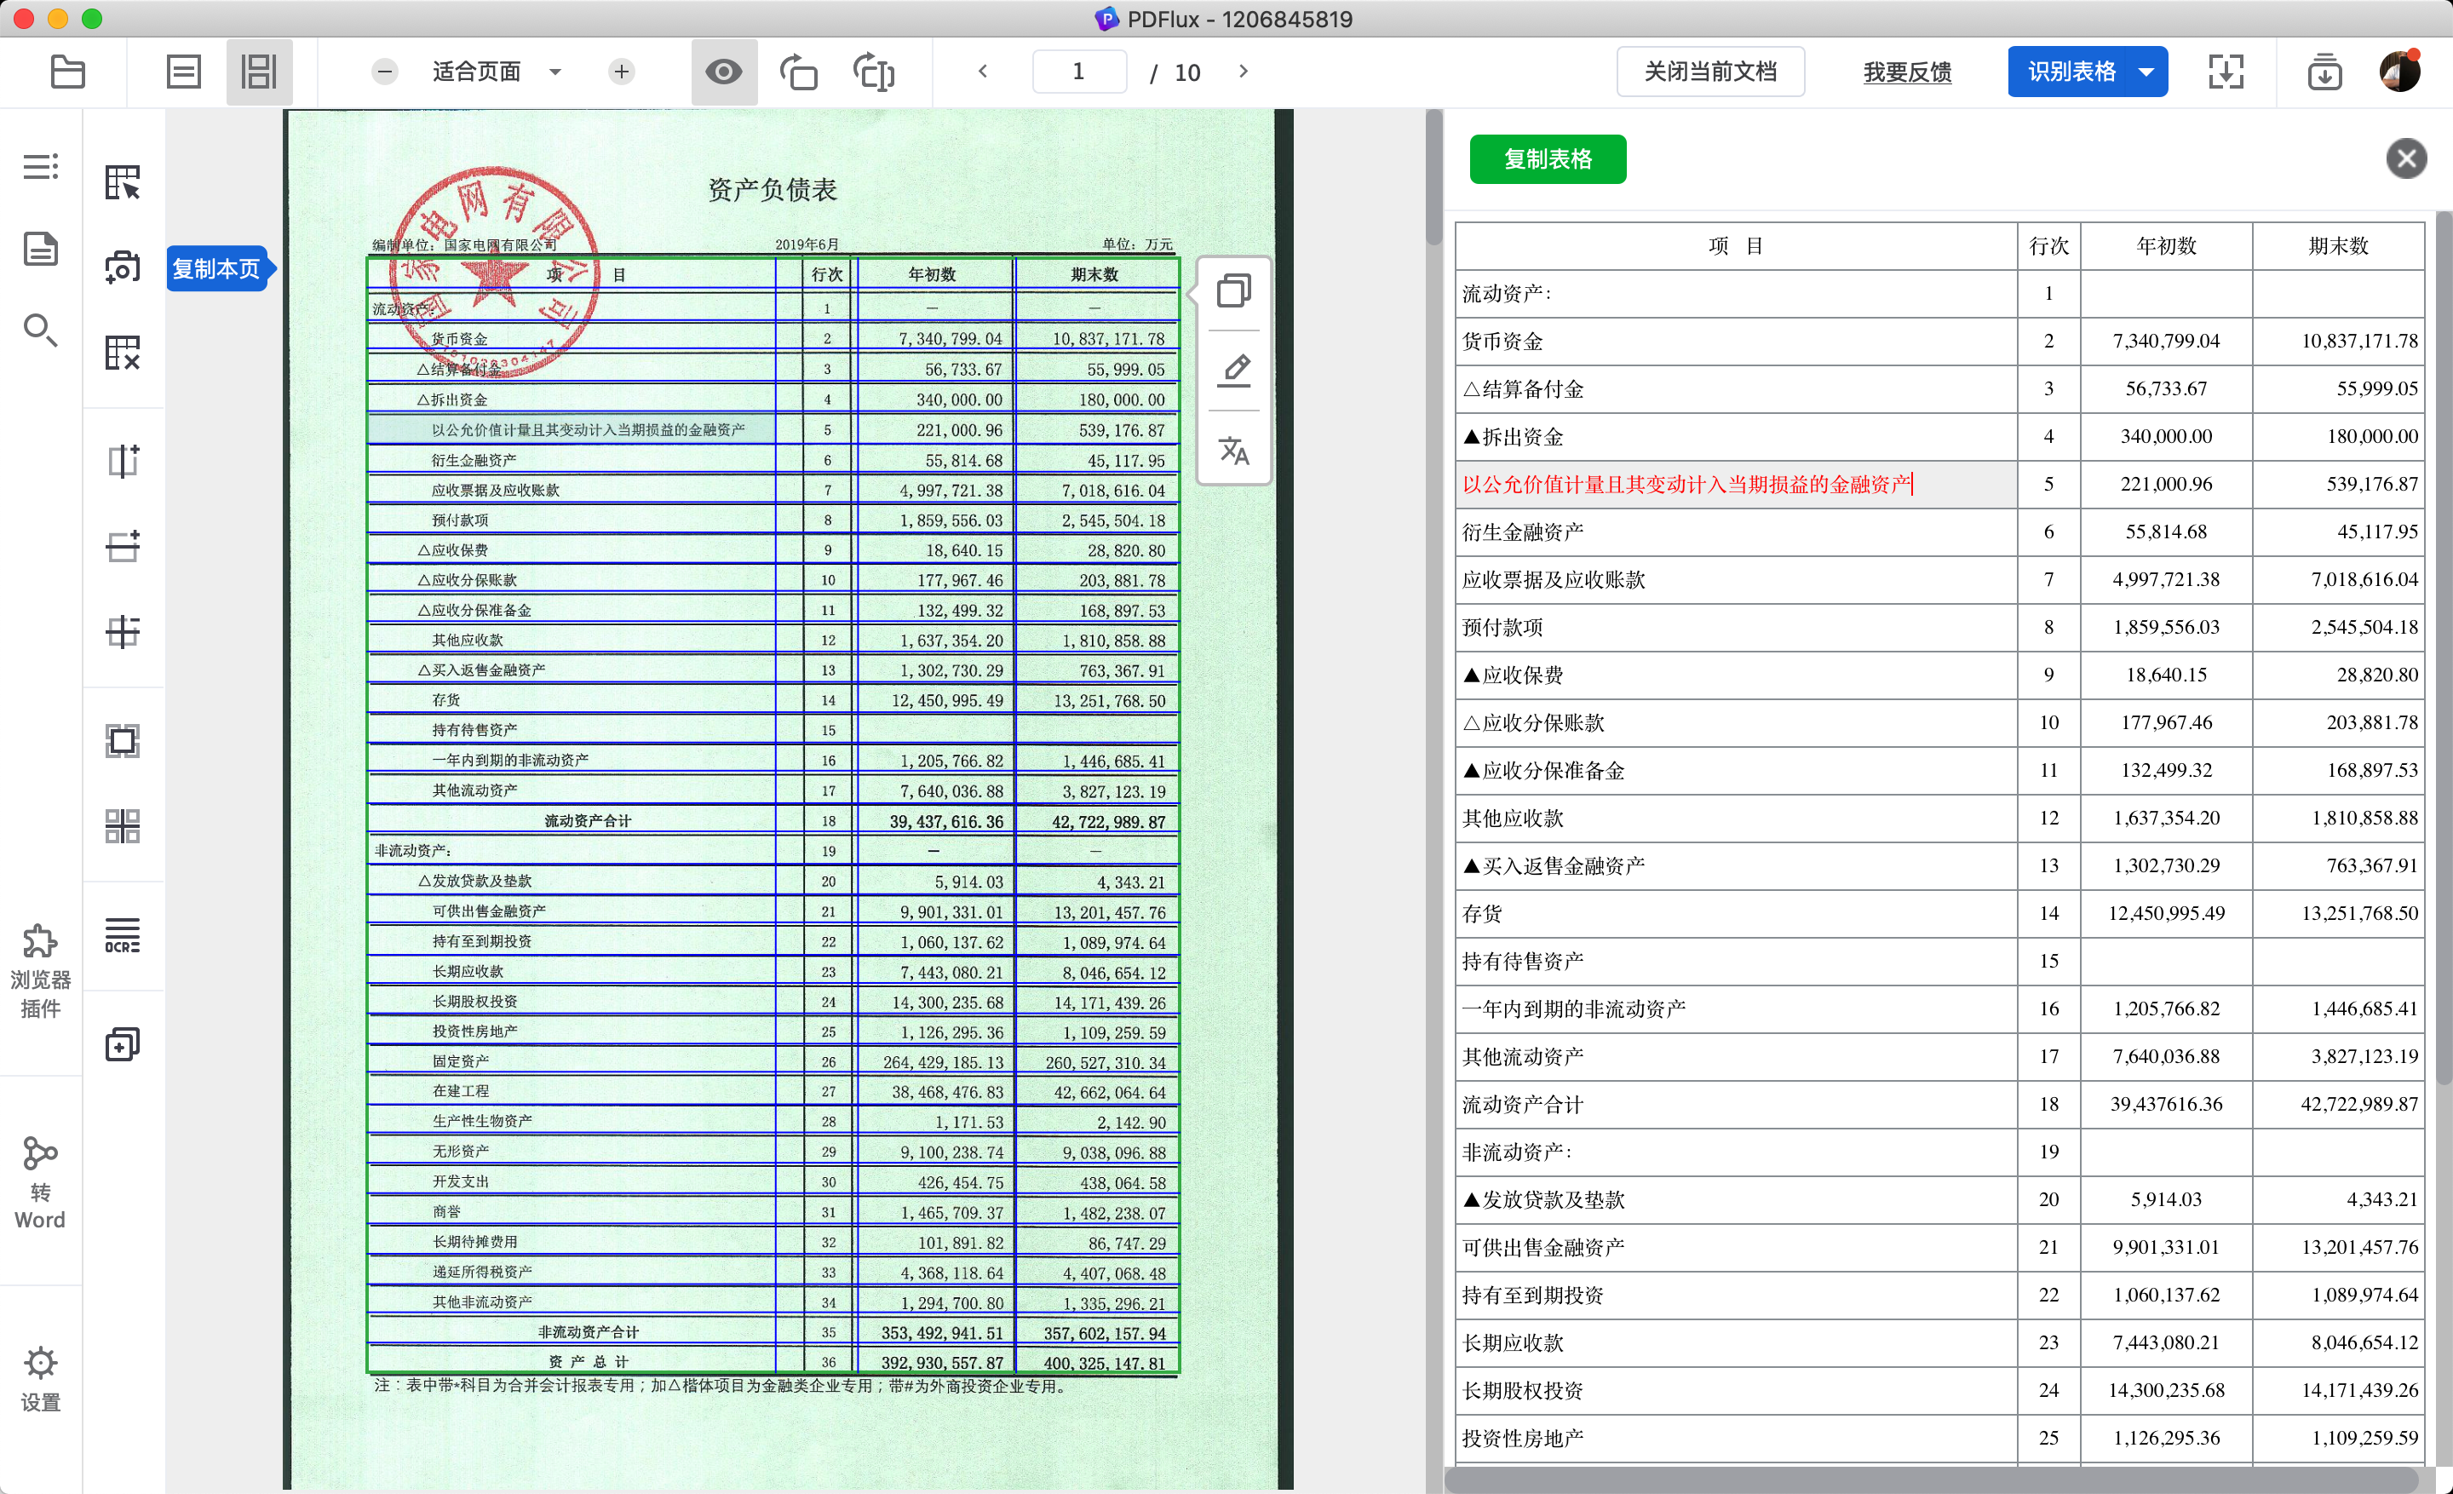Open the 识别表格 dropdown arrow
The height and width of the screenshot is (1494, 2453).
2147,72
